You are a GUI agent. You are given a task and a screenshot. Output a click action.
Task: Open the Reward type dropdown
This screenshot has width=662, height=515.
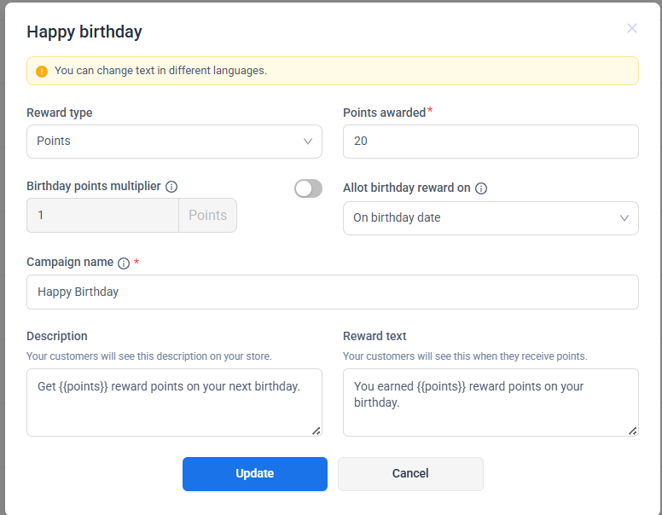(x=174, y=142)
